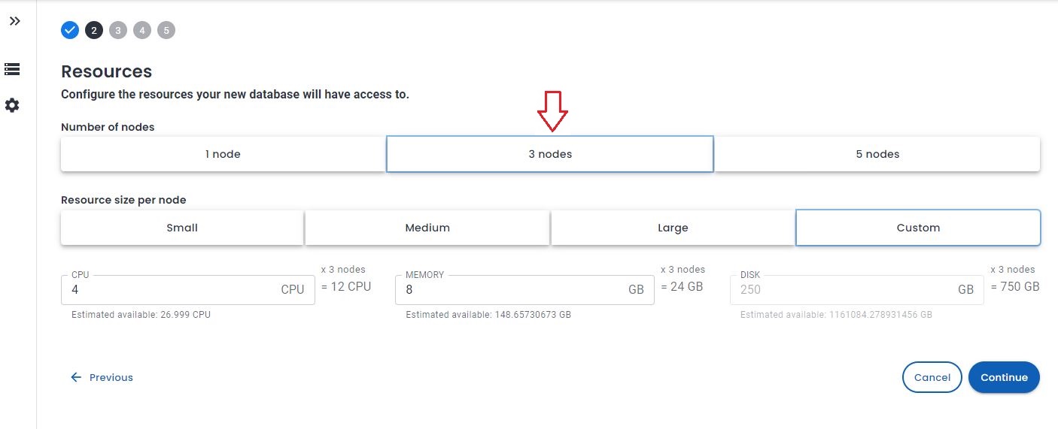The height and width of the screenshot is (429, 1058).
Task: Choose Large resource size per node
Action: [x=673, y=228]
